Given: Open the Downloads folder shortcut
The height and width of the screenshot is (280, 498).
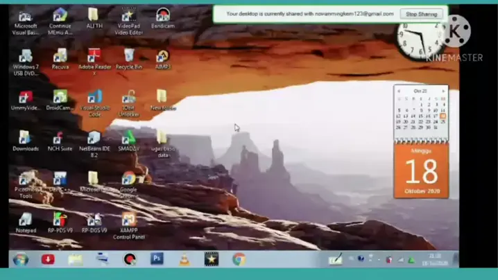Looking at the screenshot, I should click(26, 138).
